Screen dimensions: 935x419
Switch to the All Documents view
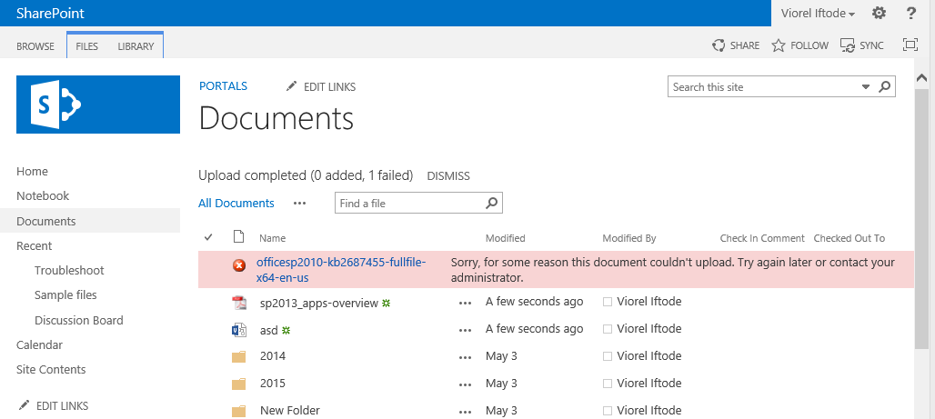pyautogui.click(x=236, y=204)
